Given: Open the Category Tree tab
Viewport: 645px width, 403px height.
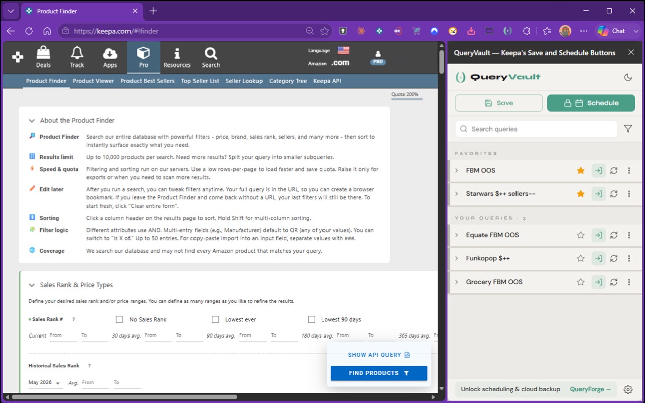Looking at the screenshot, I should click(x=288, y=81).
